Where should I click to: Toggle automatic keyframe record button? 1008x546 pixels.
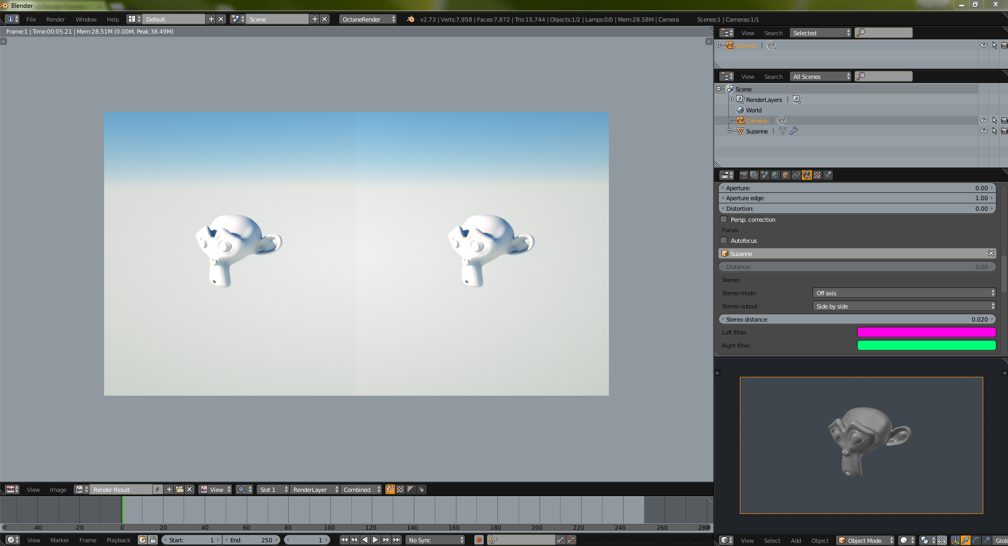478,540
